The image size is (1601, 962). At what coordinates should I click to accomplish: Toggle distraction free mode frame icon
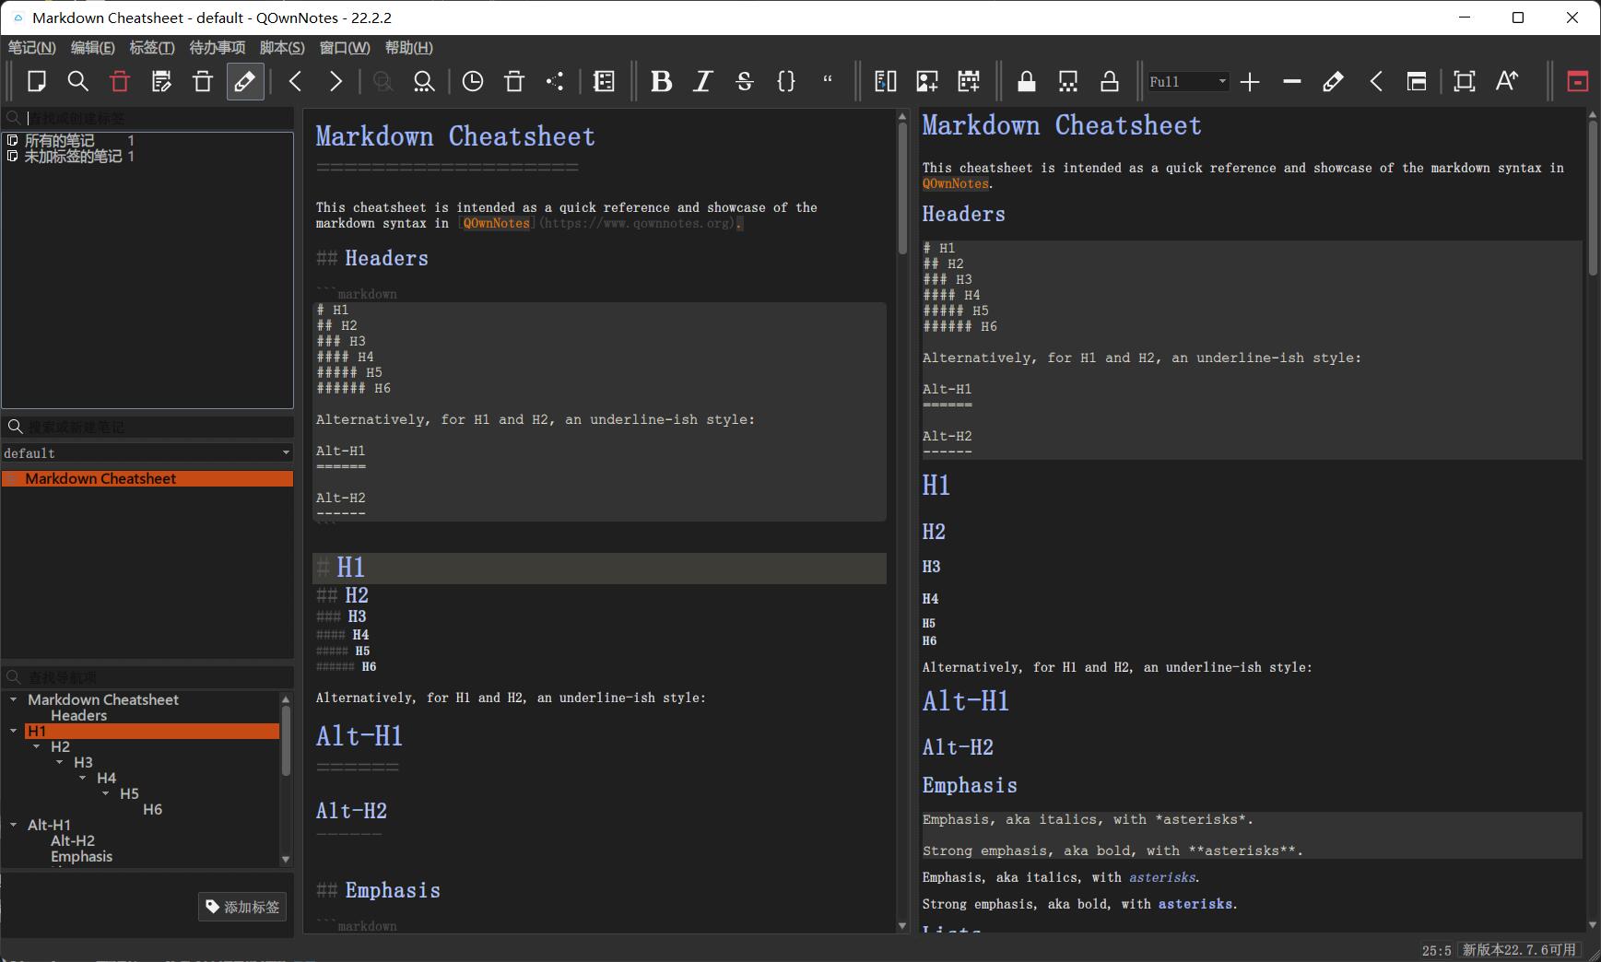(x=1464, y=81)
